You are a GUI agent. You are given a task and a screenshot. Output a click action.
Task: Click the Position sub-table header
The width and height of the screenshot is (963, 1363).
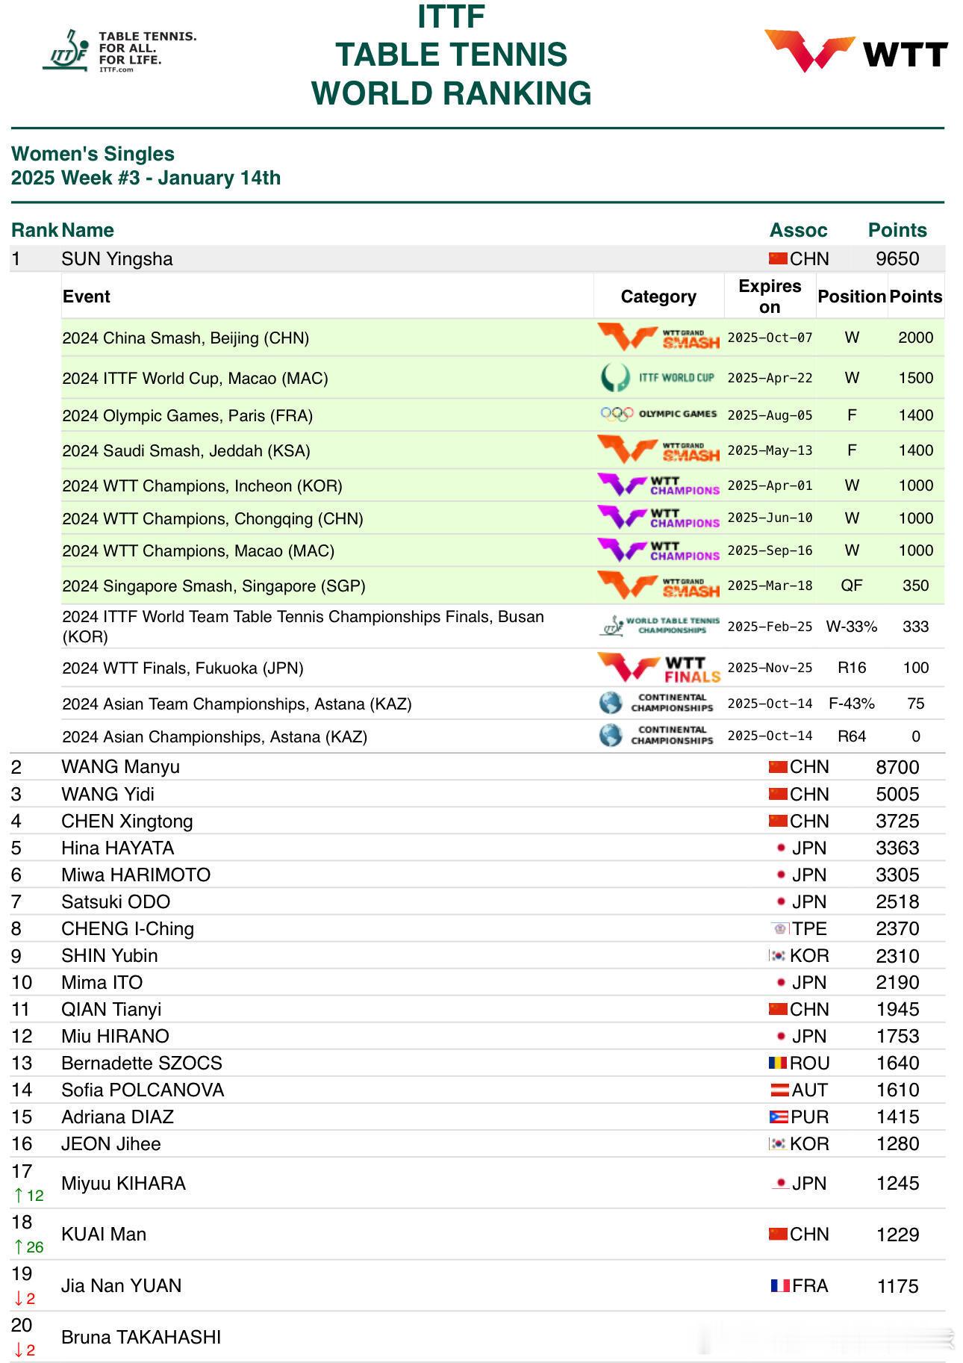(852, 296)
